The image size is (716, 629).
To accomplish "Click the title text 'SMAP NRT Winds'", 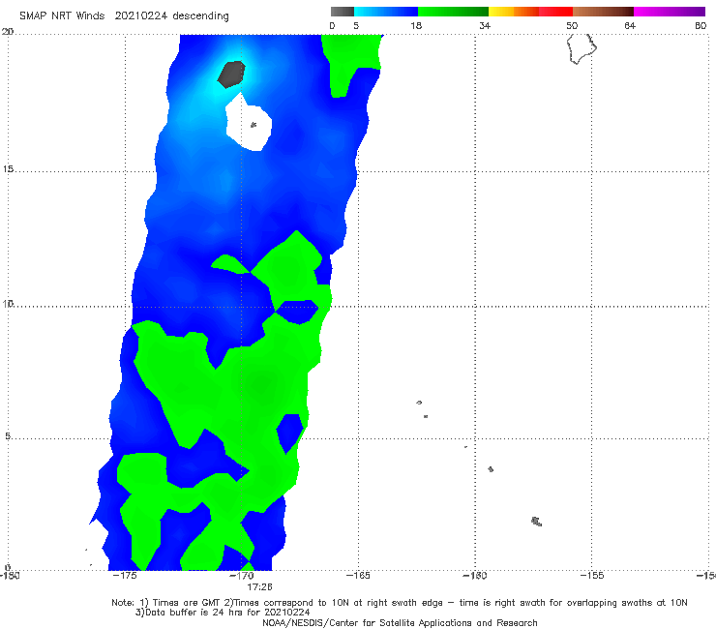I will point(62,15).
